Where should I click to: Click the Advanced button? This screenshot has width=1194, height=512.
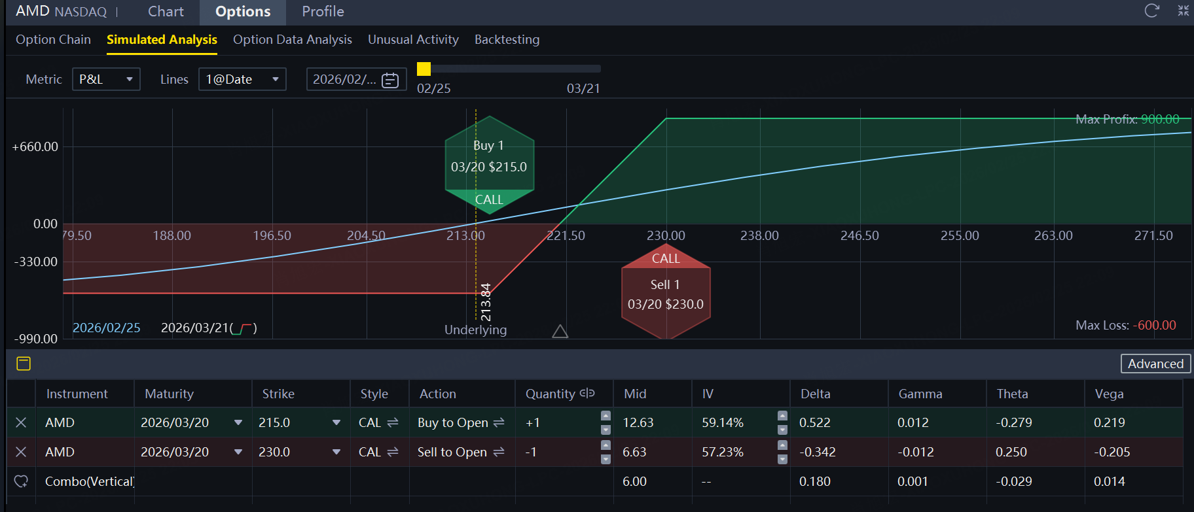(x=1155, y=364)
